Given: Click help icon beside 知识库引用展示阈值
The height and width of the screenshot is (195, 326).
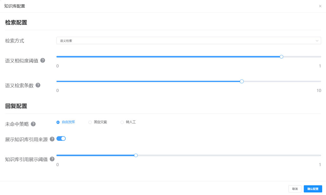Looking at the screenshot, I should coord(52,159).
